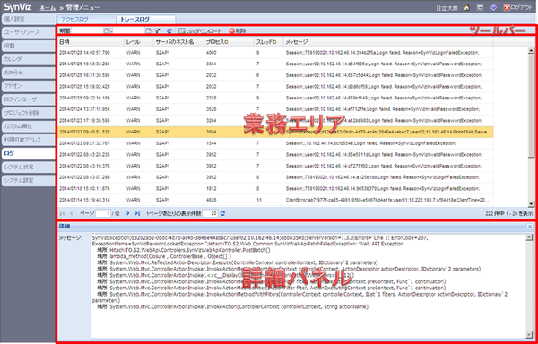Select log row 2014/07/23 09:27:32.767

(x=275, y=143)
